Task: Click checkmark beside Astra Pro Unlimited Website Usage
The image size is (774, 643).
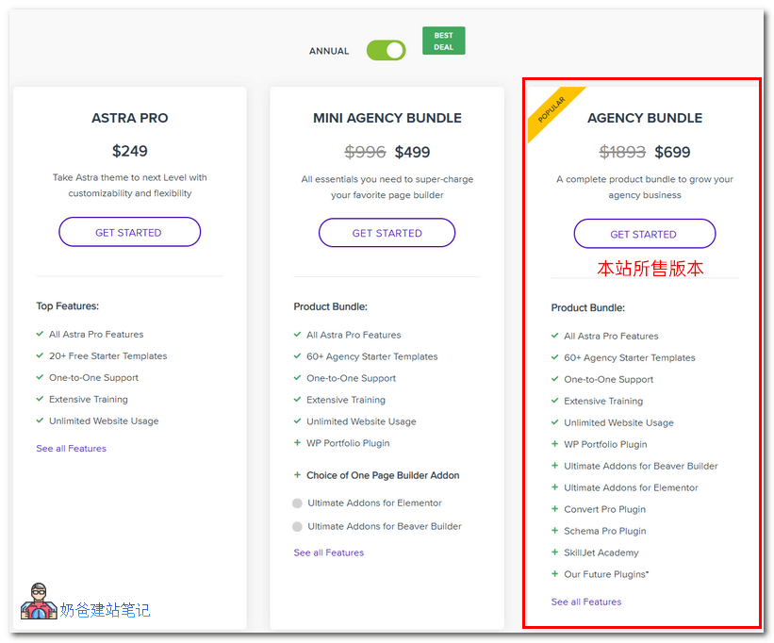Action: 40,420
